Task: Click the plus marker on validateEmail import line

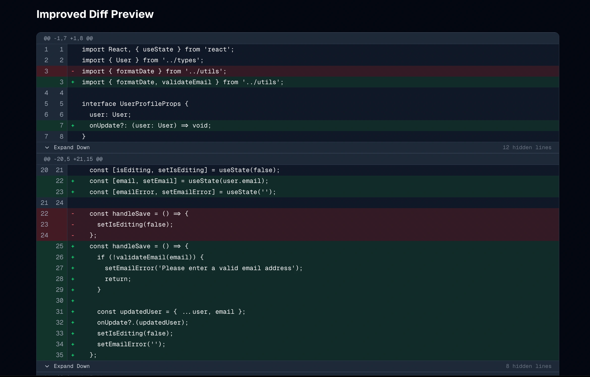Action: point(73,82)
